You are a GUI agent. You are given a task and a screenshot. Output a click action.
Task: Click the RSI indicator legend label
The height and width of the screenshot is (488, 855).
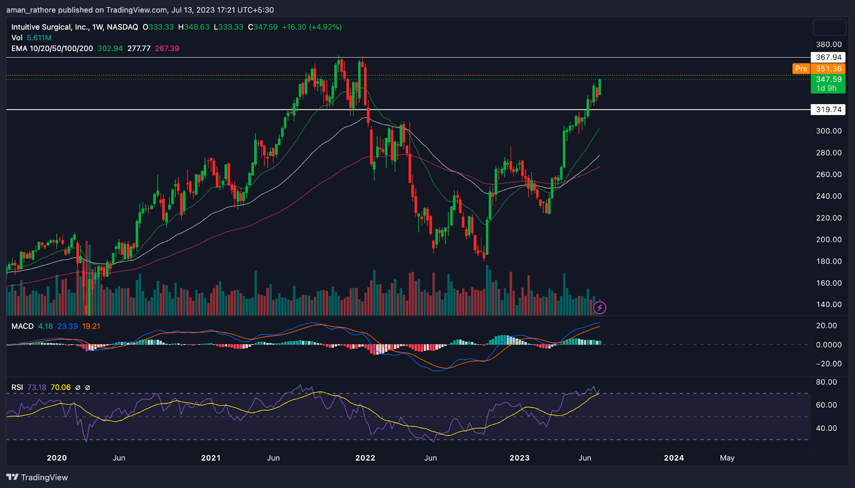(17, 387)
